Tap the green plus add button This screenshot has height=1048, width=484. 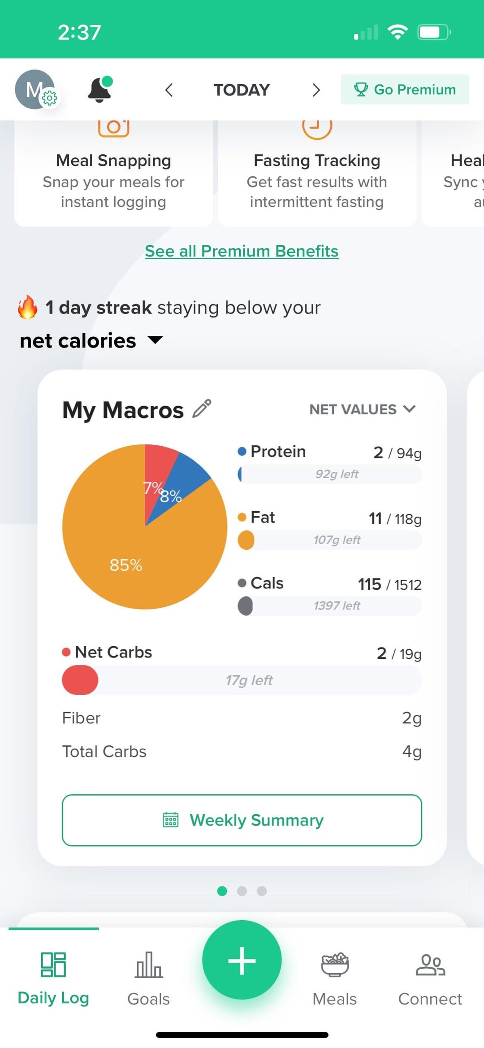point(242,960)
